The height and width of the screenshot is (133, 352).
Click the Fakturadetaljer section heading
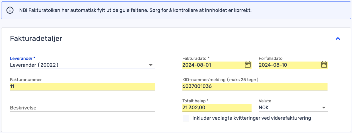tap(36, 39)
